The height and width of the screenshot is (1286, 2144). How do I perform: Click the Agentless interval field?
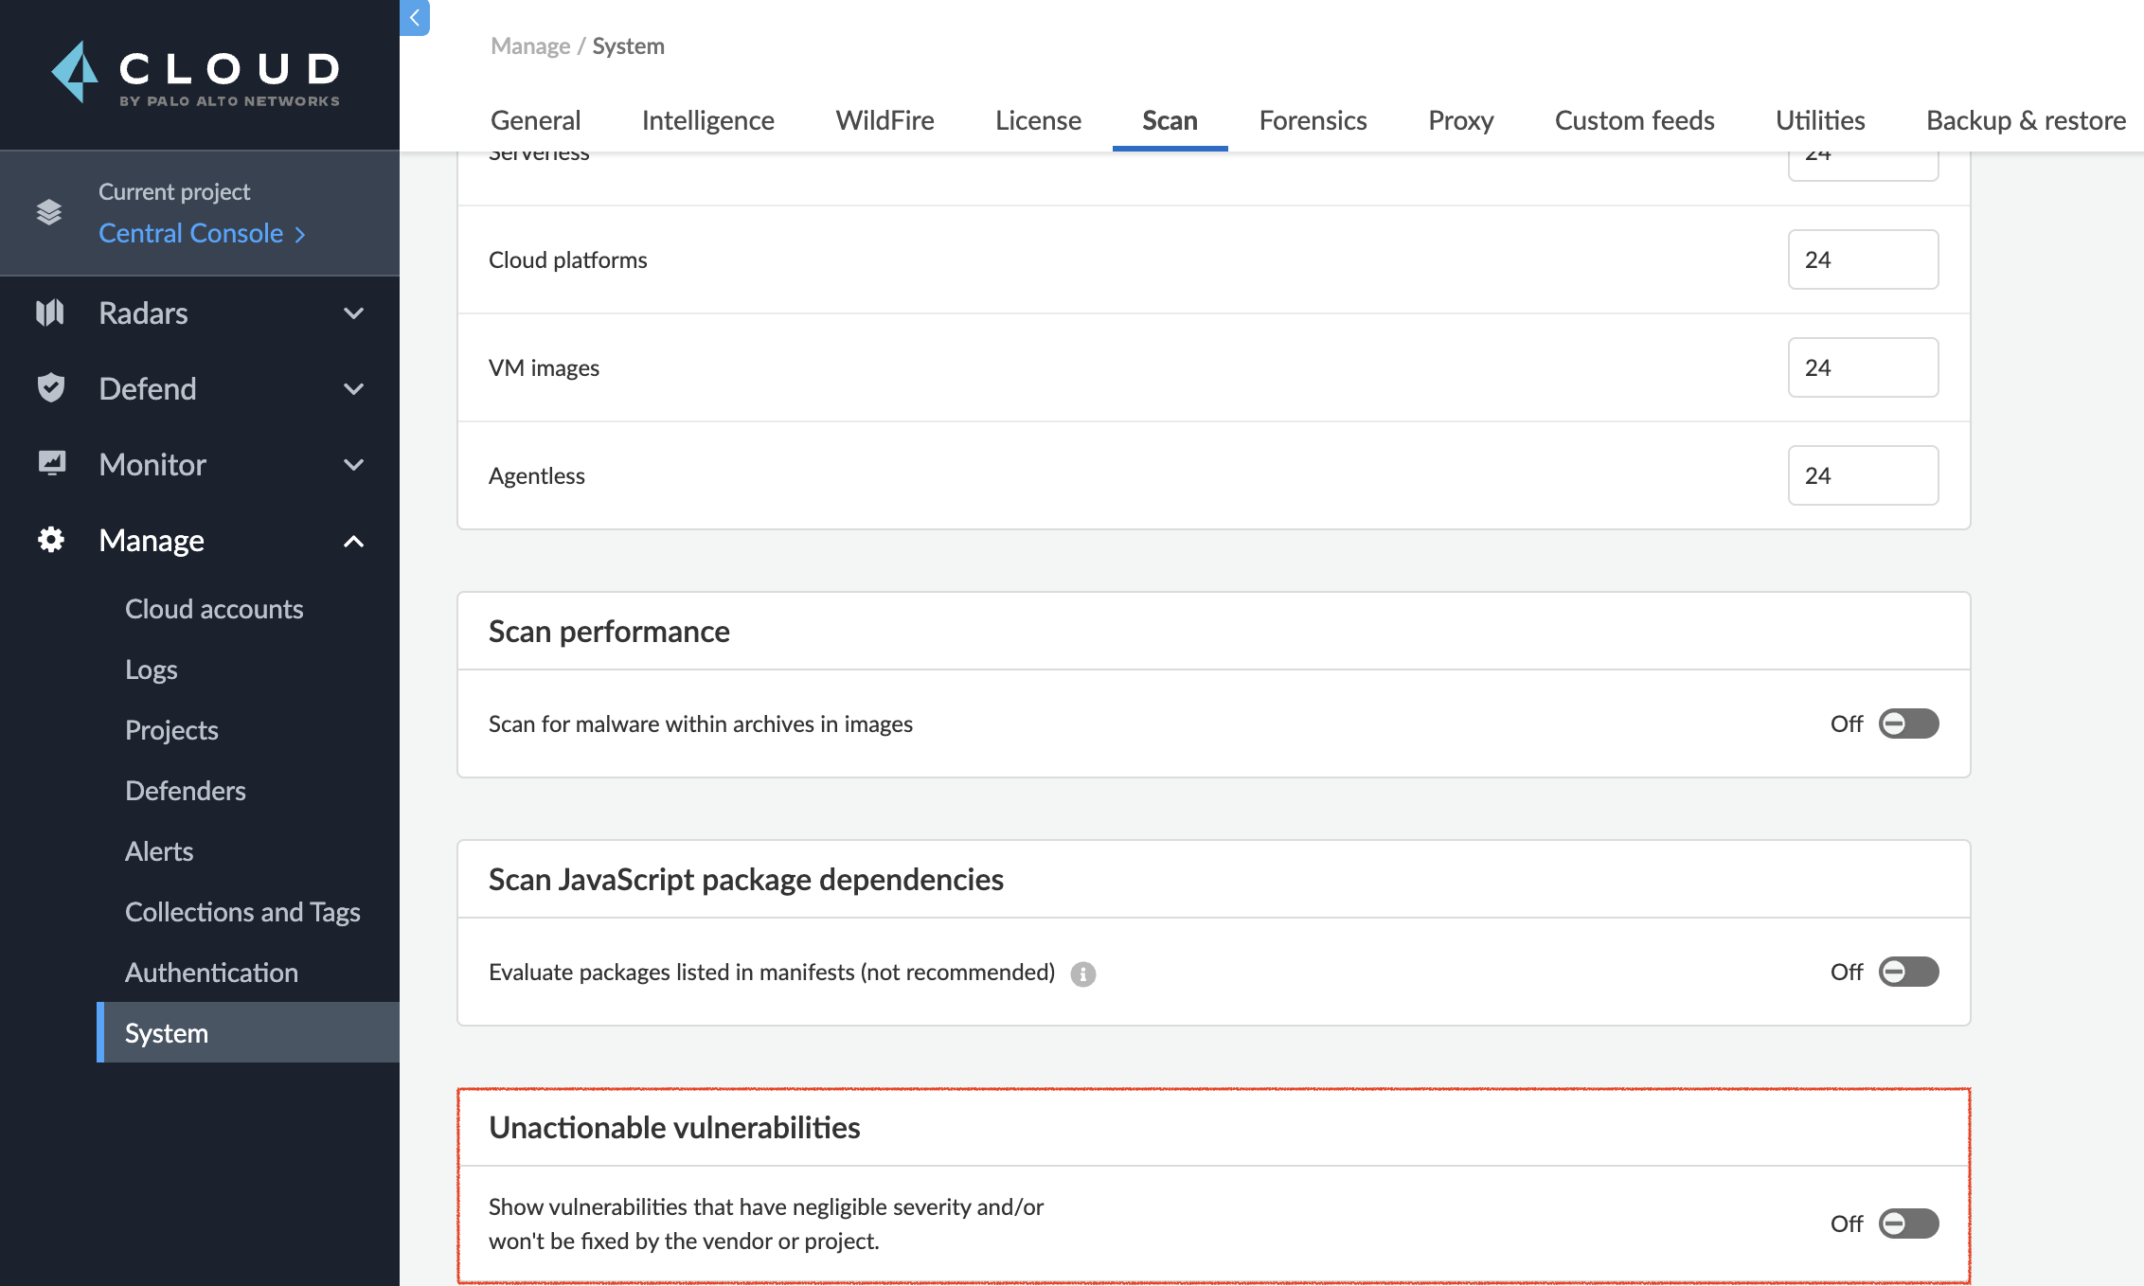[1863, 475]
